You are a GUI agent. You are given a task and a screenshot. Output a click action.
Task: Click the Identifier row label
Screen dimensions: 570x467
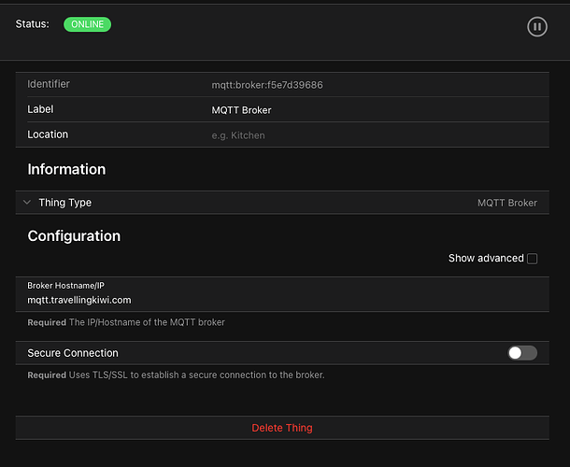point(49,84)
